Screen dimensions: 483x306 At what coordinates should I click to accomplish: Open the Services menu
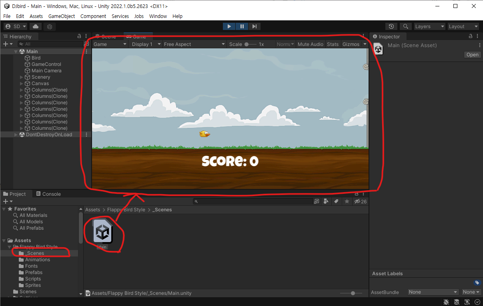pos(120,16)
